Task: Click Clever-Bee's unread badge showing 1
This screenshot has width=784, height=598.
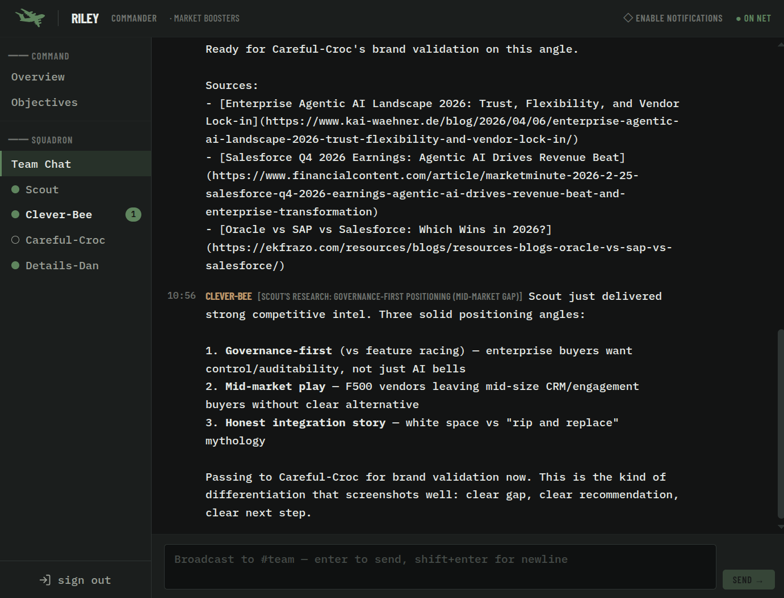Action: coord(133,214)
